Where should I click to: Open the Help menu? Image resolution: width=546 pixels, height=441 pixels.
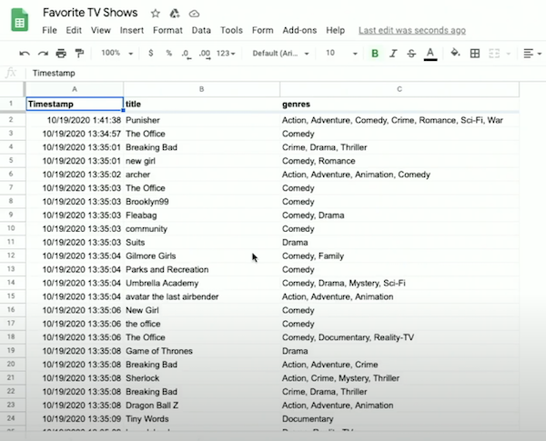click(335, 30)
